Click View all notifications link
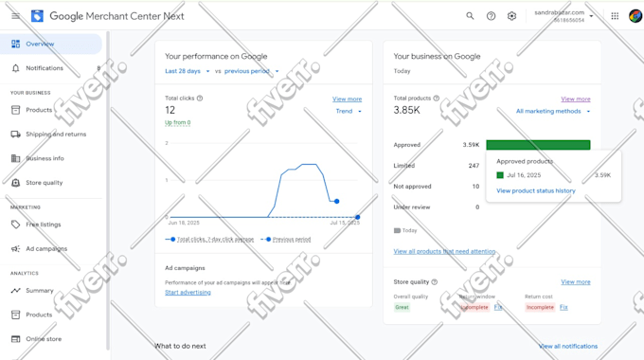 568,346
